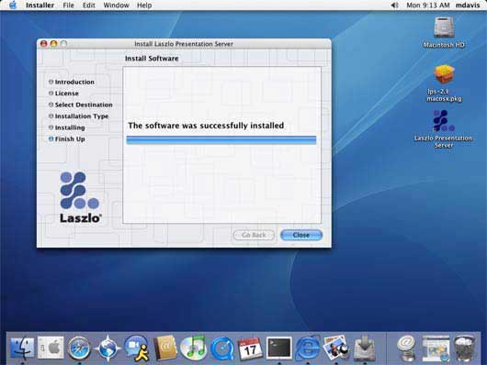487x365 pixels.
Task: Open the File menu
Action: point(68,6)
